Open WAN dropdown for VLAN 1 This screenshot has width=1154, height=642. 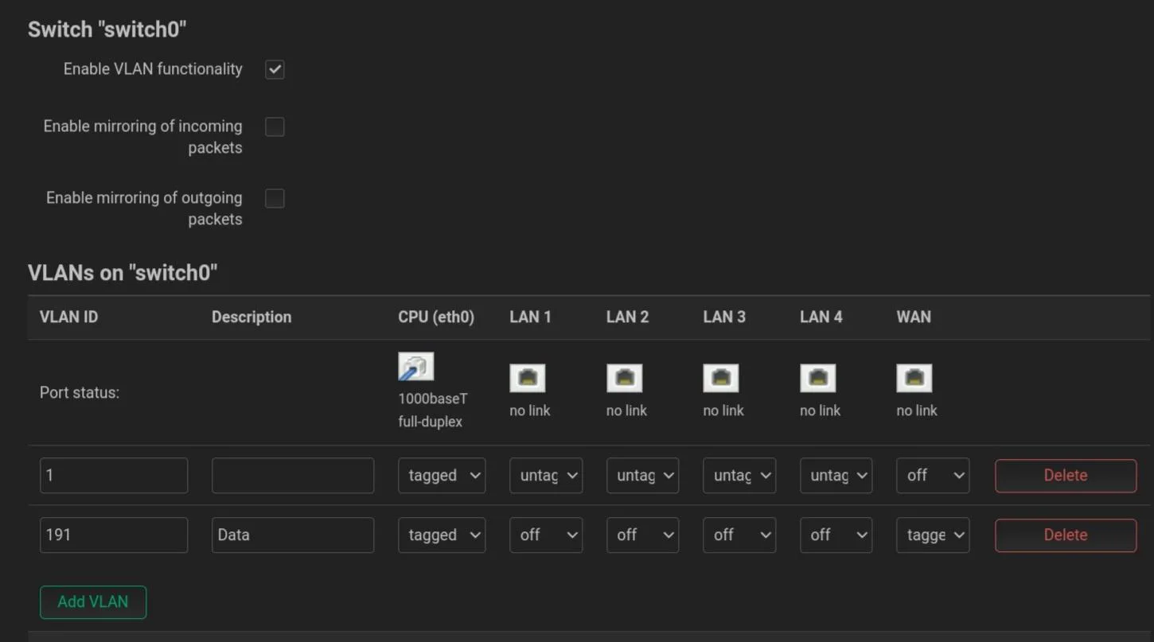click(x=933, y=476)
